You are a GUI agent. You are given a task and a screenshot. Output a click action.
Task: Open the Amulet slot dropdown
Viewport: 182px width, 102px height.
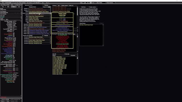40,18
